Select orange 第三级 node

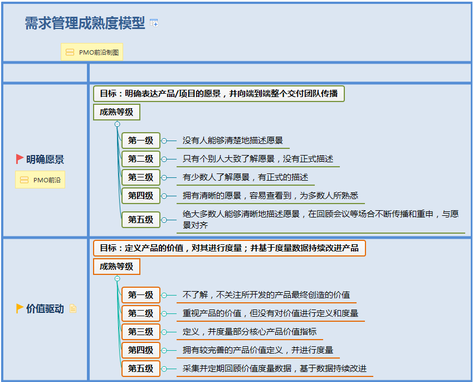click(140, 332)
